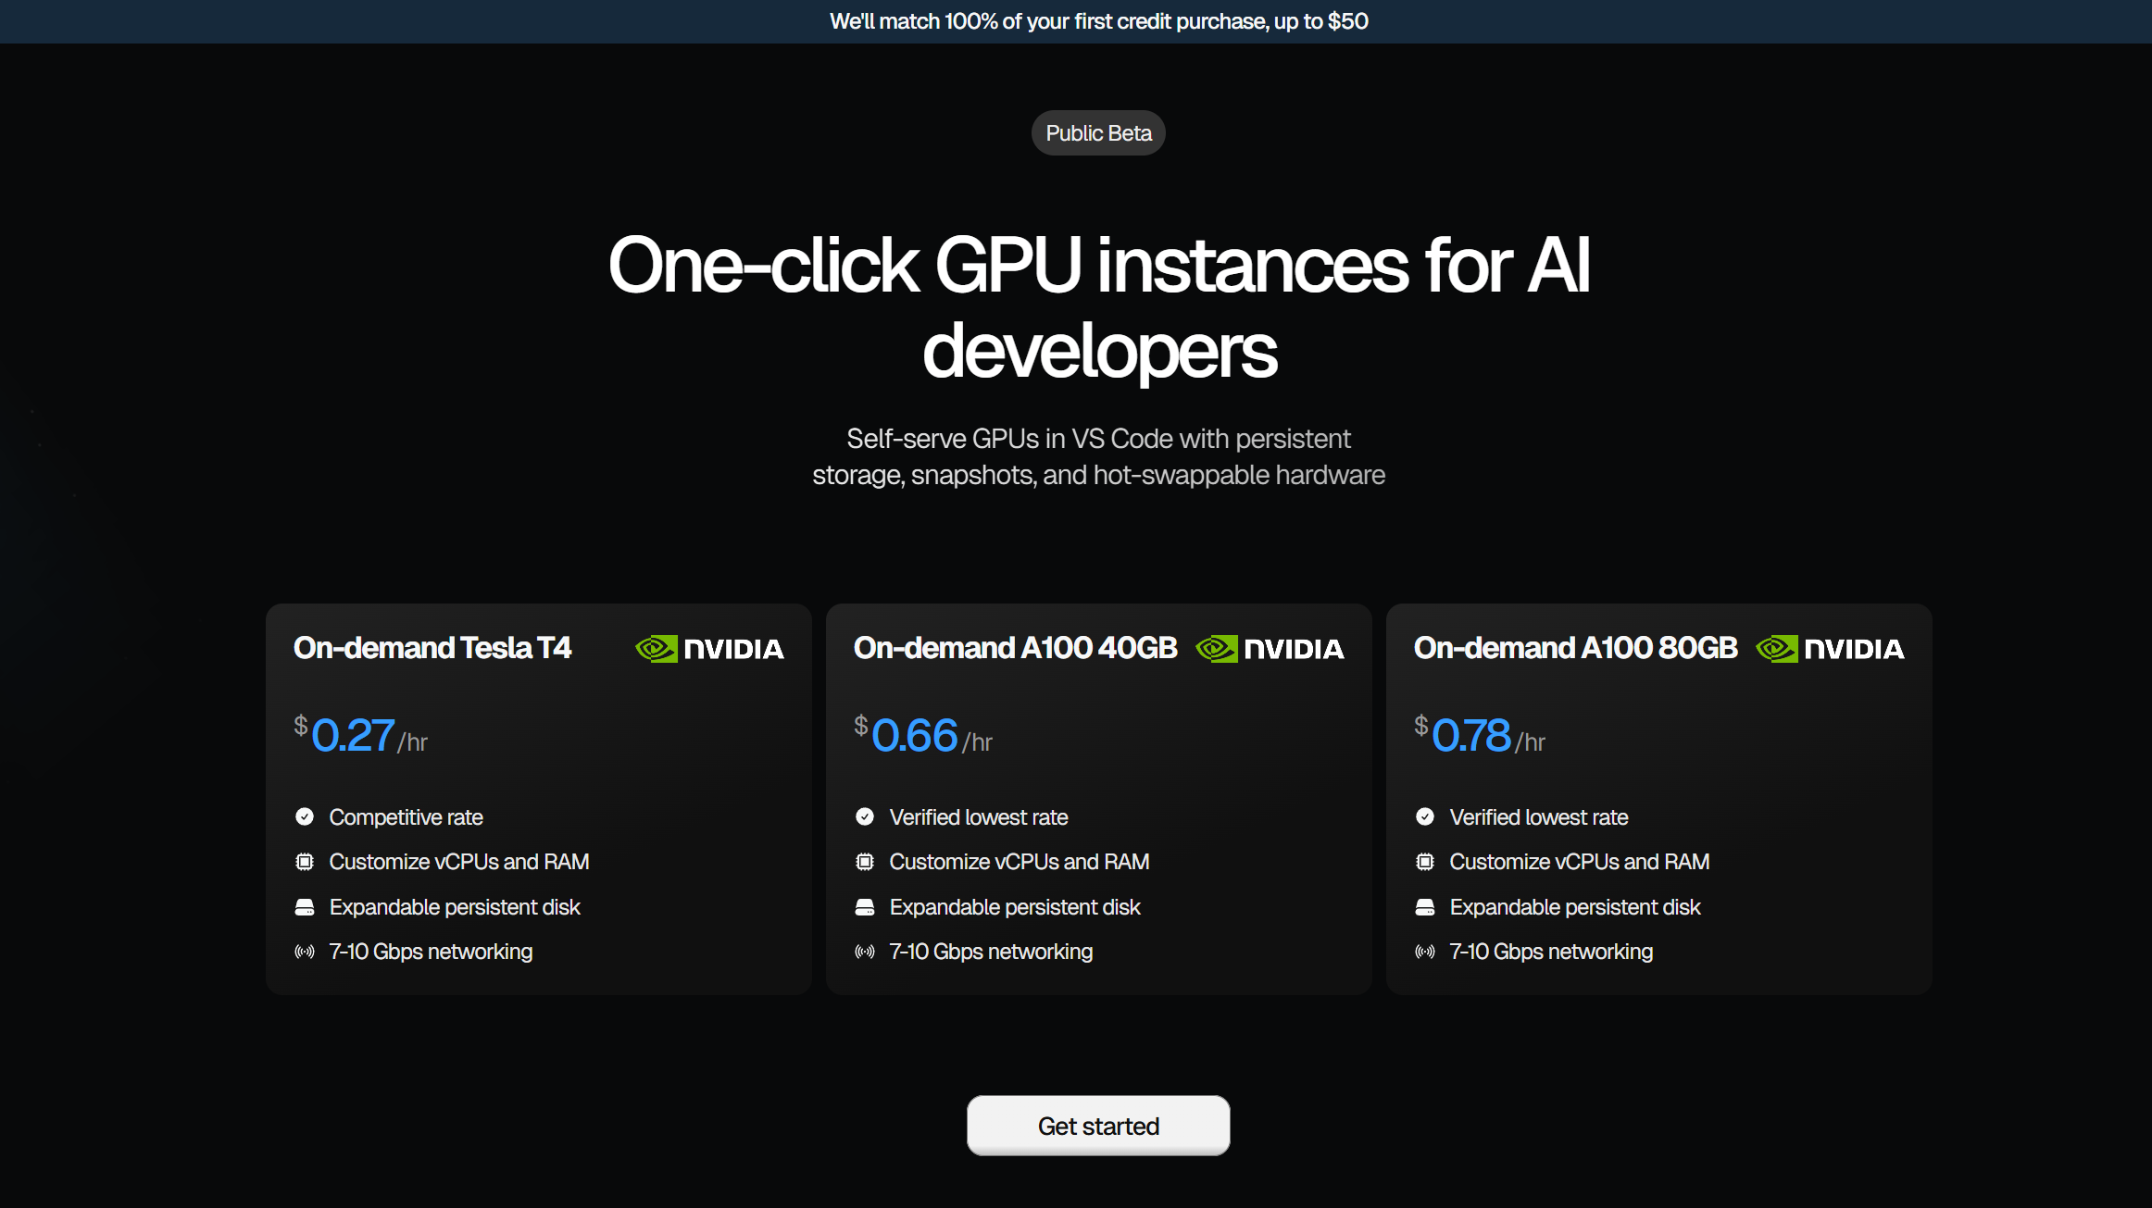
Task: Click networking signal icon in A100 80GB card
Action: [1425, 952]
